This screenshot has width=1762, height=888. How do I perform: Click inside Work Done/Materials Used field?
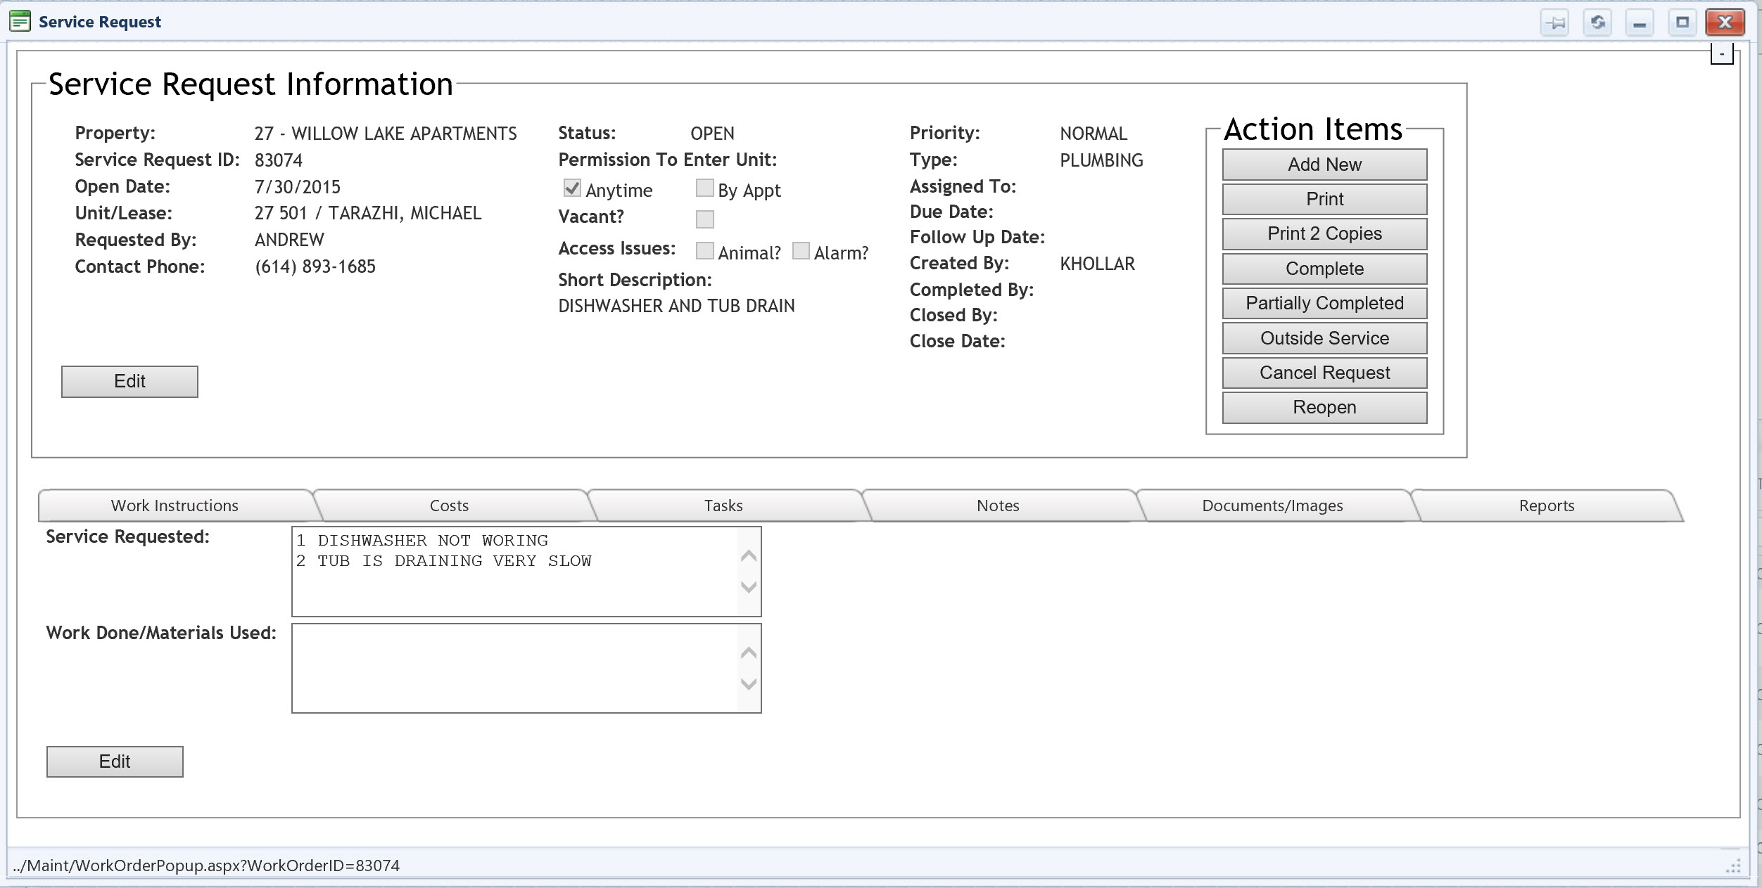coord(514,668)
